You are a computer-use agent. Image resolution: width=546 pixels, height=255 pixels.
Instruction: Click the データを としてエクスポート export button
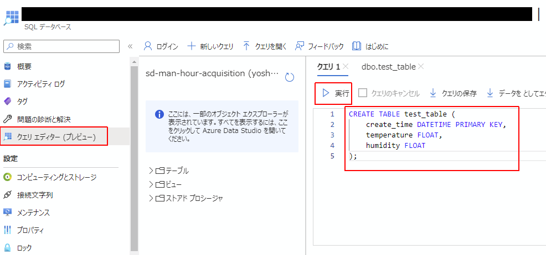[x=516, y=93]
